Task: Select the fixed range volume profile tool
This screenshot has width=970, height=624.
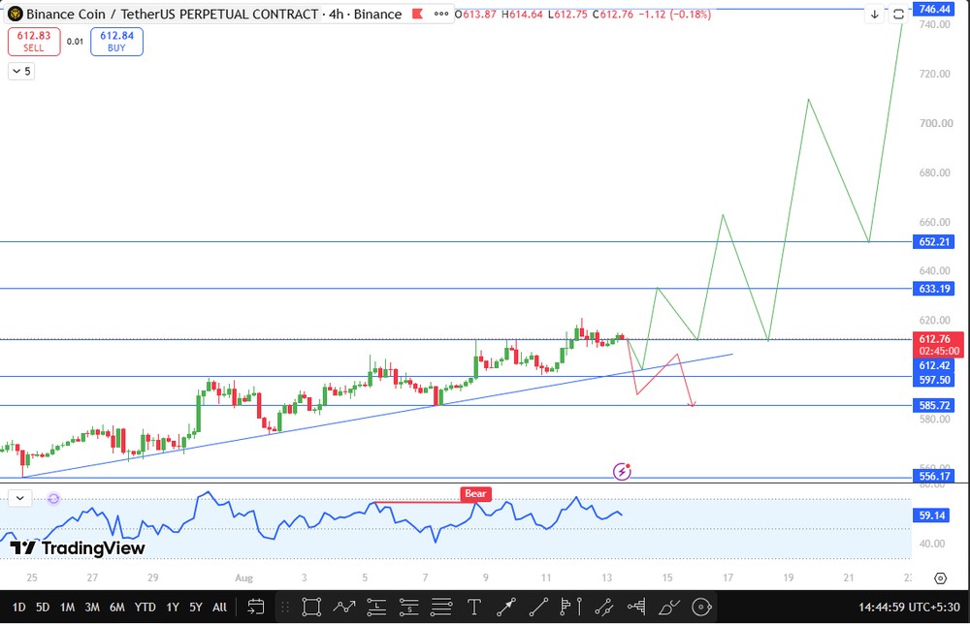Action: coord(636,608)
